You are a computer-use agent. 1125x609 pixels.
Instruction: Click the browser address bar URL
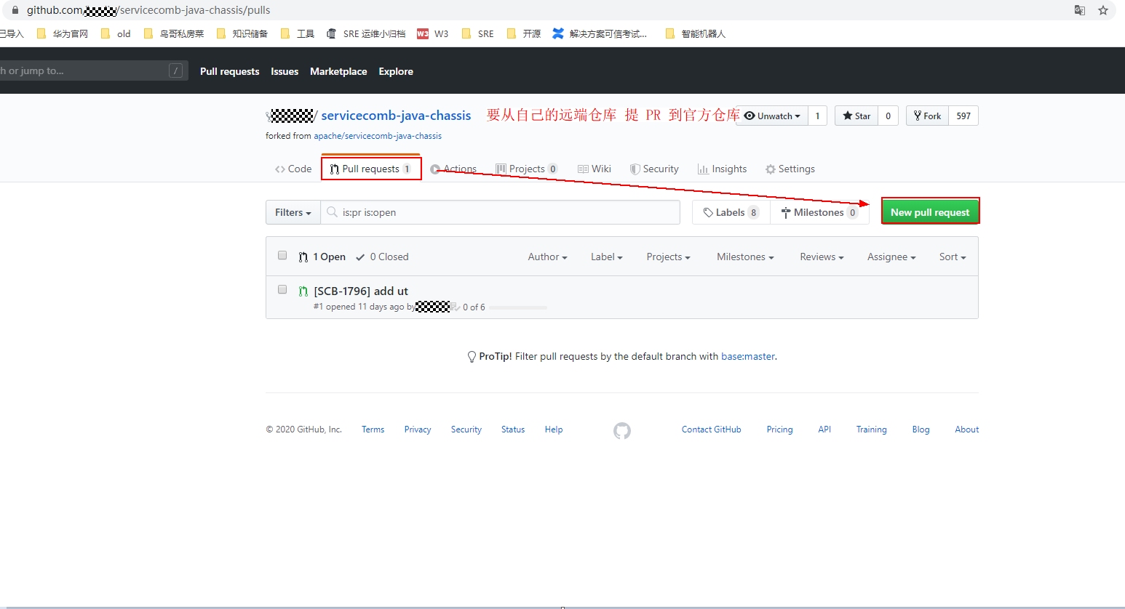click(148, 10)
